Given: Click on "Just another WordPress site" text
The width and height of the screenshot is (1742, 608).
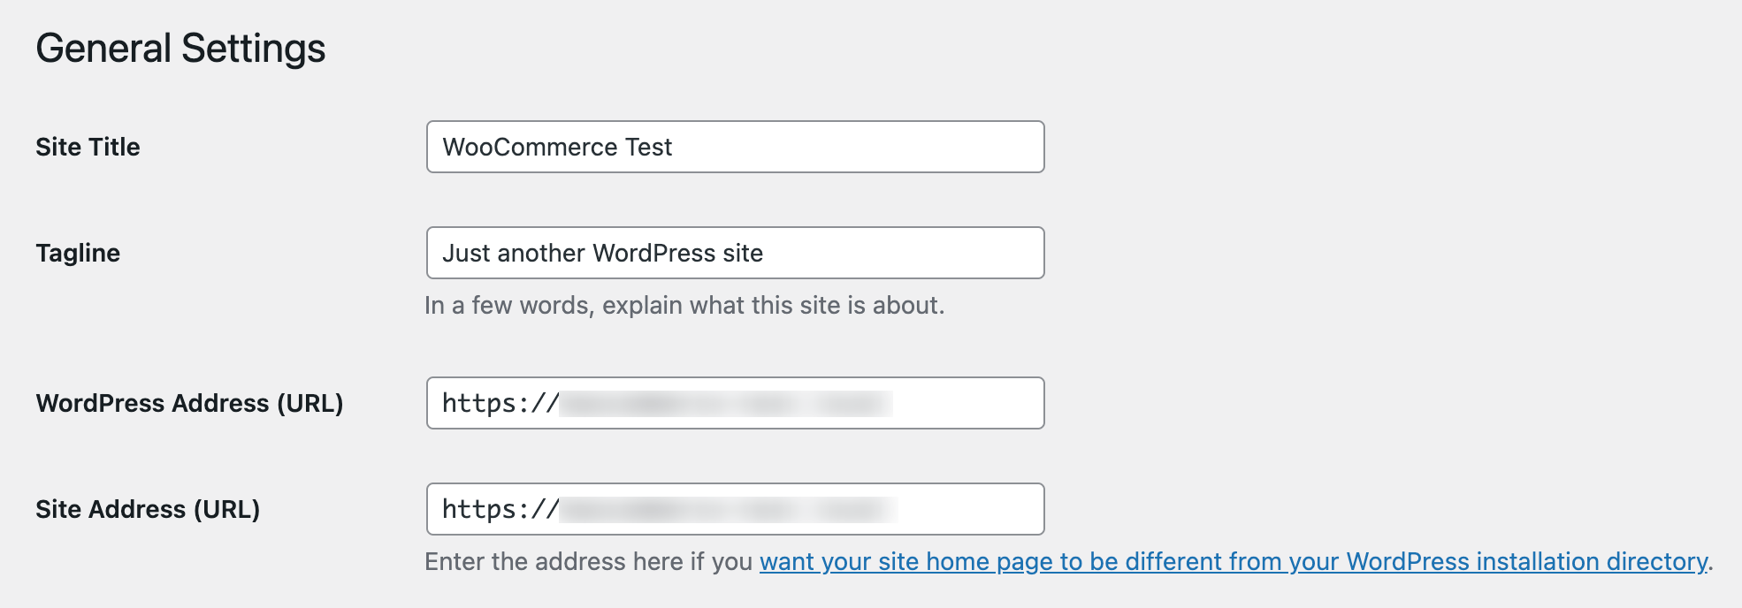Looking at the screenshot, I should tap(605, 253).
